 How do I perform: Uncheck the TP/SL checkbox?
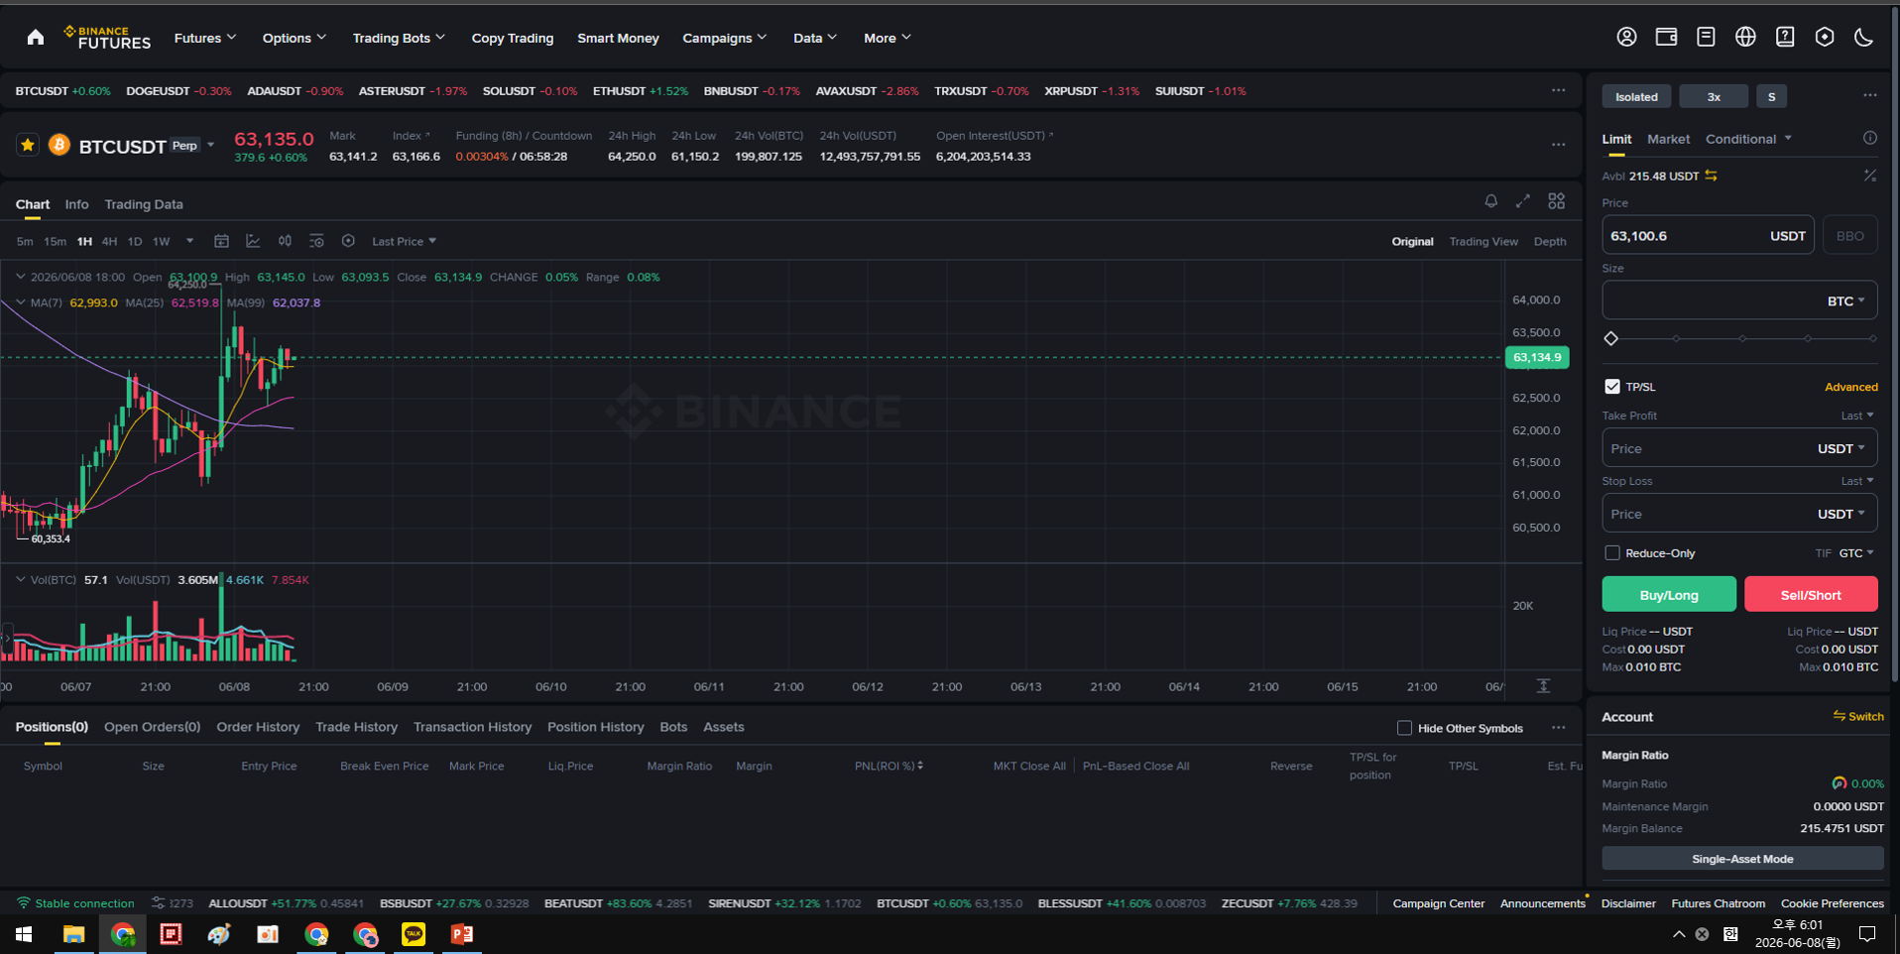[x=1612, y=387]
